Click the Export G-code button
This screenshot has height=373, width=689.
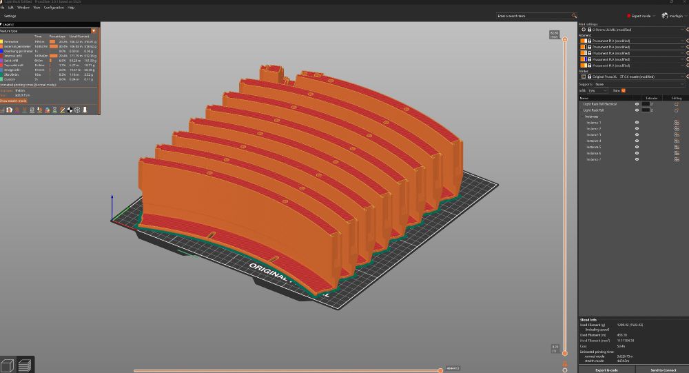pos(606,370)
